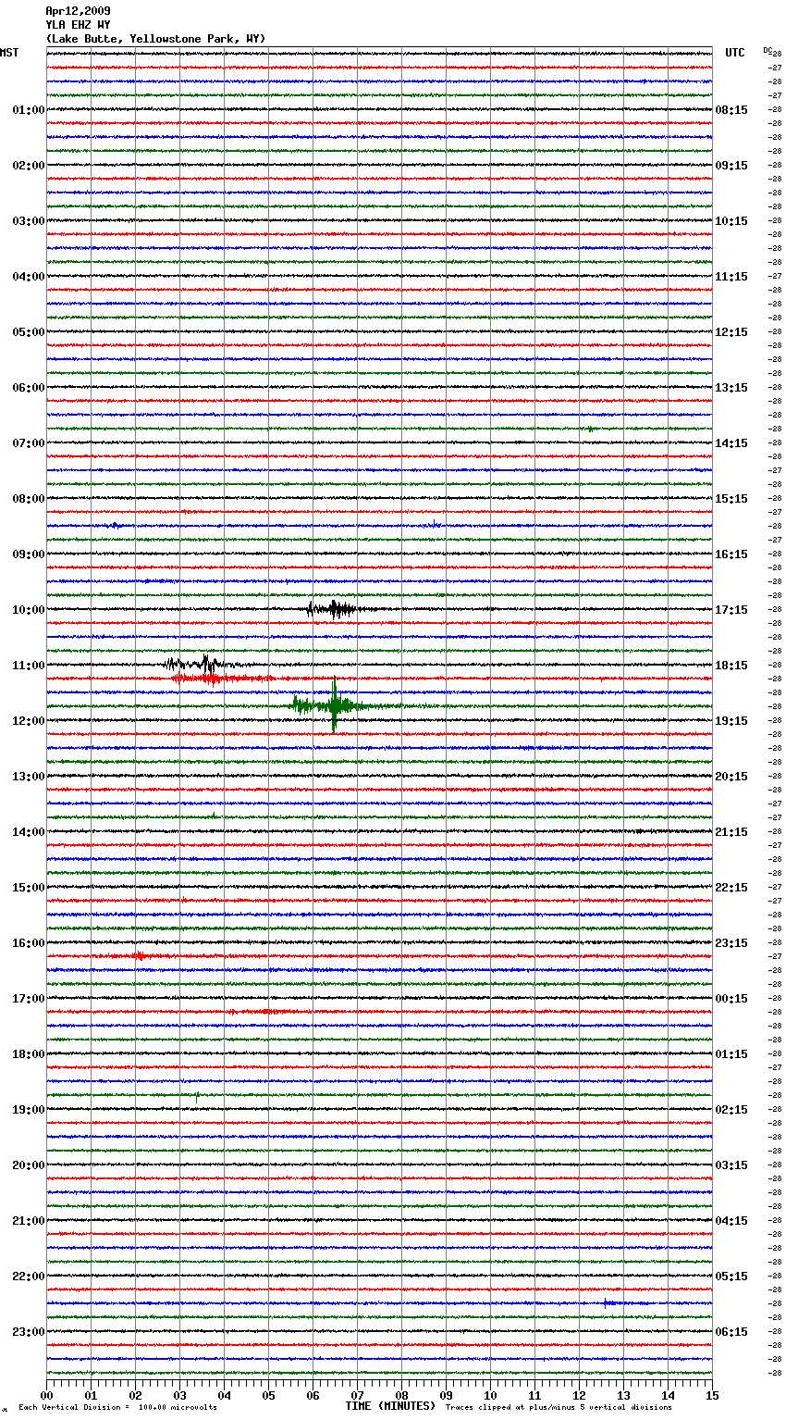
Task: Pick the 09:00 MST time label
Action: (28, 554)
